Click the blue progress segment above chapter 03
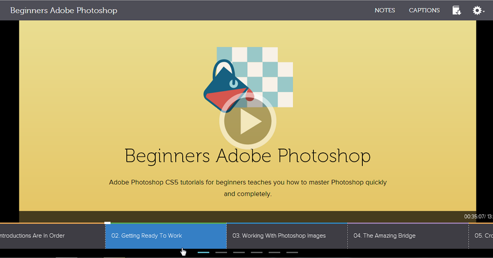 287,223
